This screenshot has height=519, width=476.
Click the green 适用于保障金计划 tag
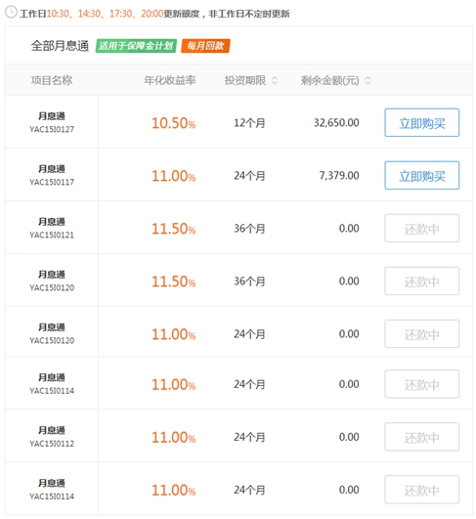pyautogui.click(x=136, y=46)
